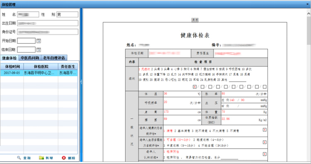Click the scroll up arrow on report
The height and width of the screenshot is (164, 311).
309,14
